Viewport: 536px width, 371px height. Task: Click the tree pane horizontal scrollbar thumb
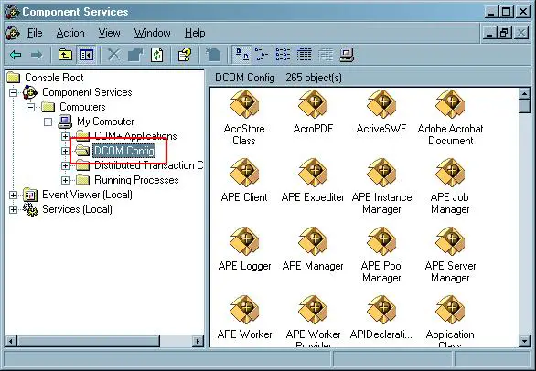[x=89, y=341]
